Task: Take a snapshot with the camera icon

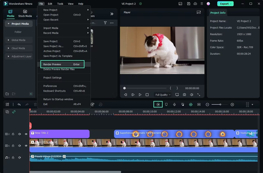Action: pyautogui.click(x=184, y=95)
